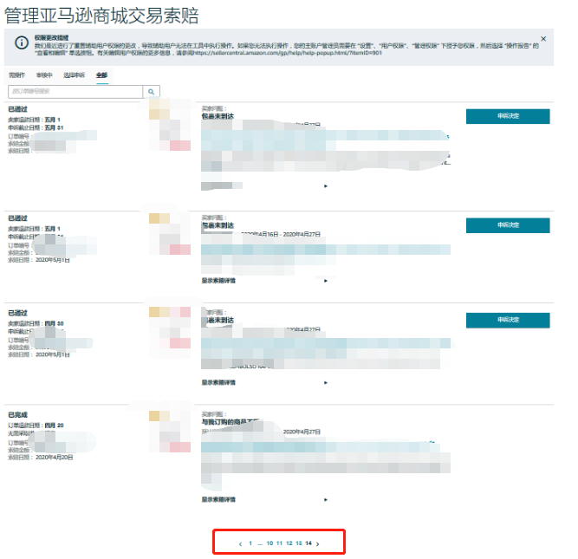
Task: Open the 选择申诉 tab
Action: tap(75, 75)
